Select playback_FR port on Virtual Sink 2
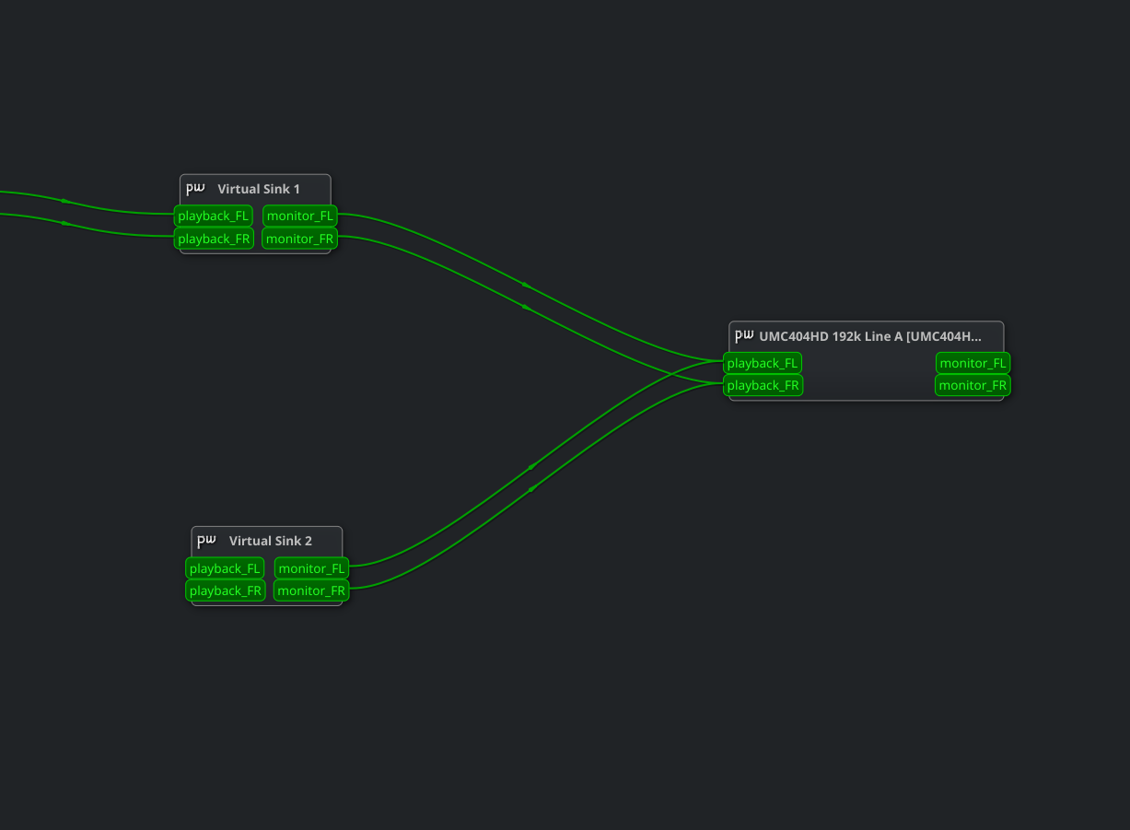This screenshot has width=1130, height=830. pos(226,590)
